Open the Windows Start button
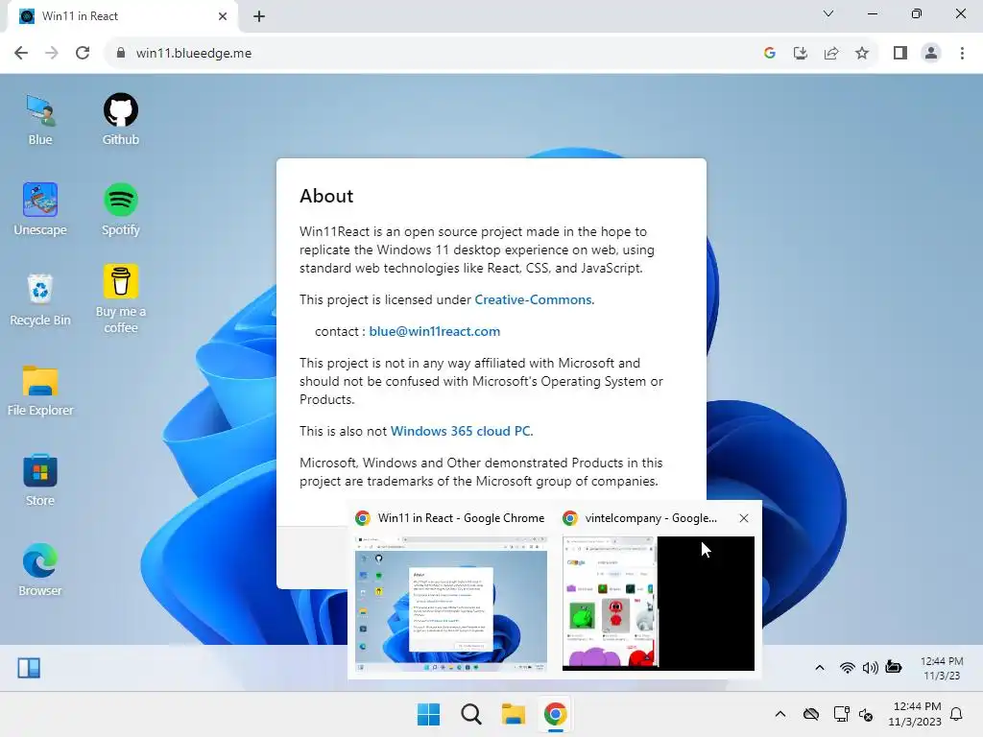The height and width of the screenshot is (737, 983). click(x=429, y=714)
